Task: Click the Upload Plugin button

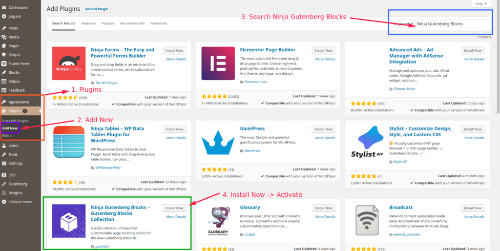Action: click(x=97, y=9)
